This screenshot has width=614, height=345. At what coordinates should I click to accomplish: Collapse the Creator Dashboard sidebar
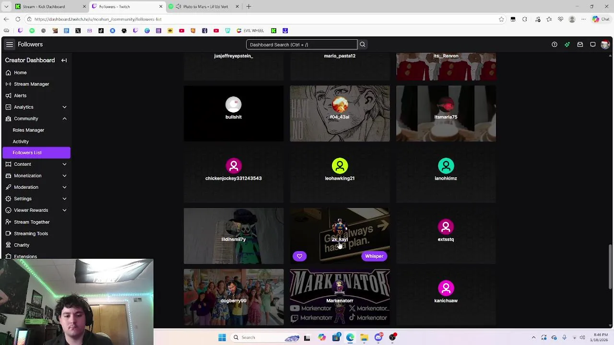coord(64,60)
